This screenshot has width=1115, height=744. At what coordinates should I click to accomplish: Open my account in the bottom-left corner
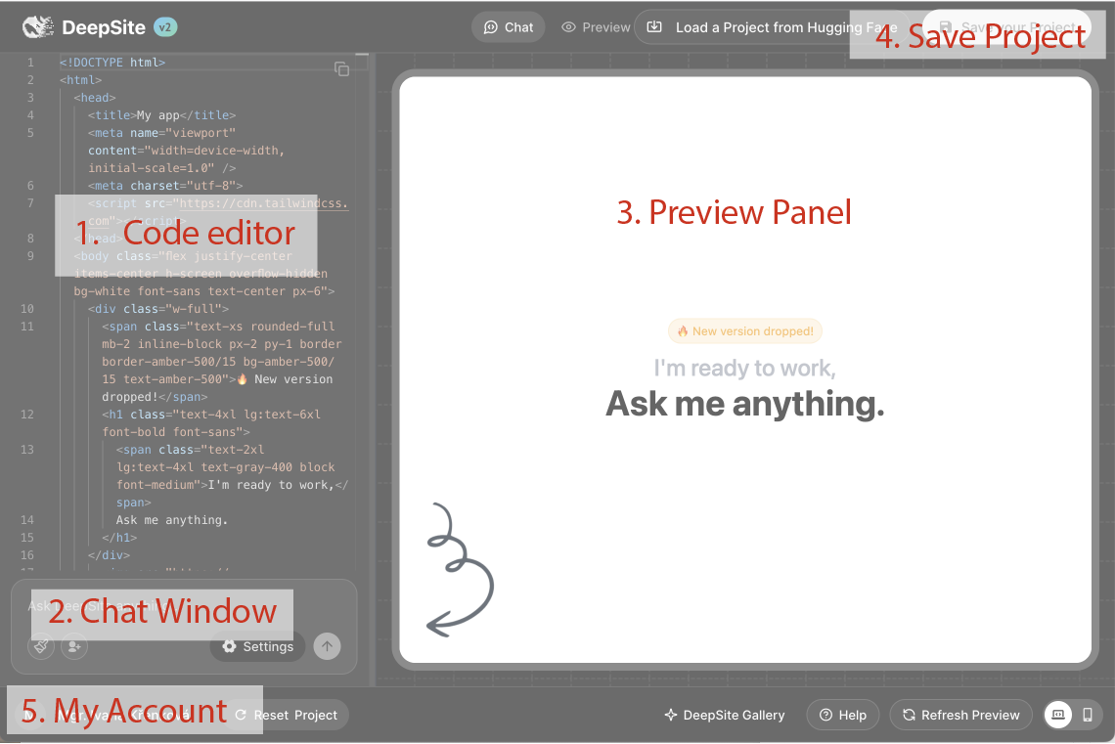(107, 715)
